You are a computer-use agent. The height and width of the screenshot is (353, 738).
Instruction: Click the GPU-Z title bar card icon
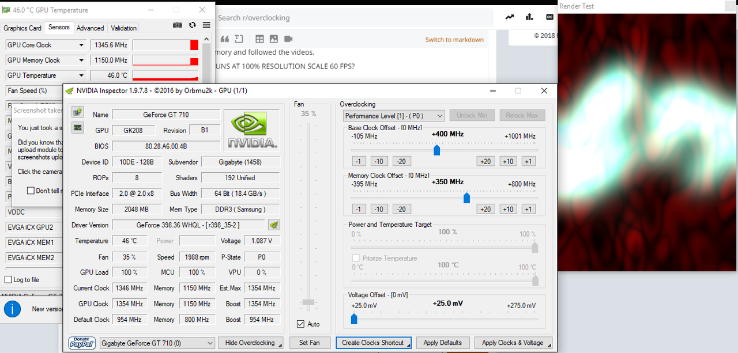(6, 10)
